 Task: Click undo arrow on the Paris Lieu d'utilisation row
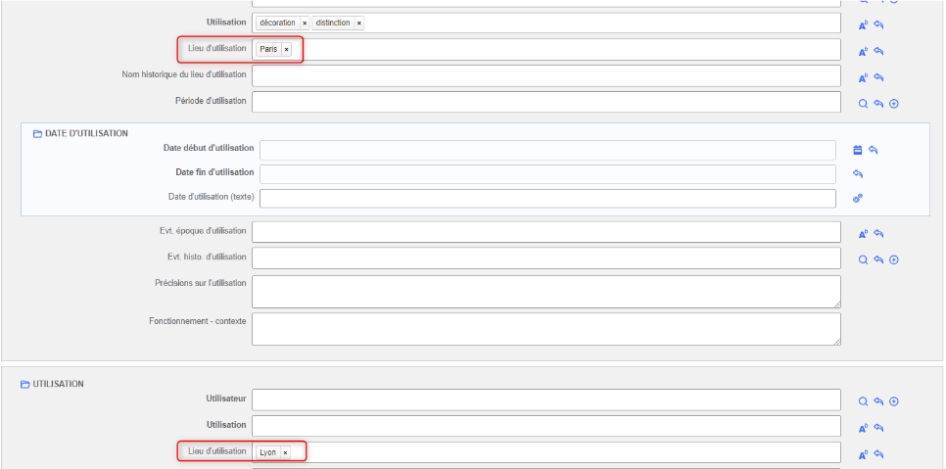point(879,52)
